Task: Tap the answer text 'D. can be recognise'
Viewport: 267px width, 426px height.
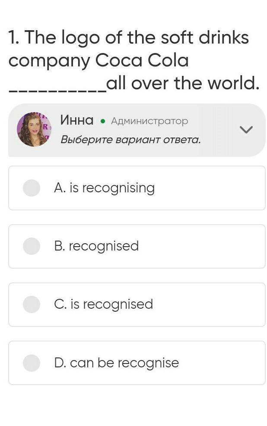Action: click(116, 363)
